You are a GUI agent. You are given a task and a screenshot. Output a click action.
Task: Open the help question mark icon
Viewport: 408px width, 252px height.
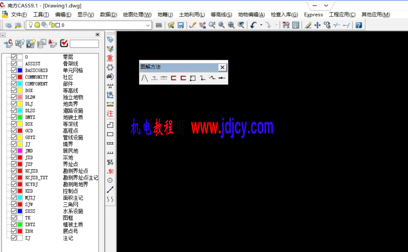(358, 25)
